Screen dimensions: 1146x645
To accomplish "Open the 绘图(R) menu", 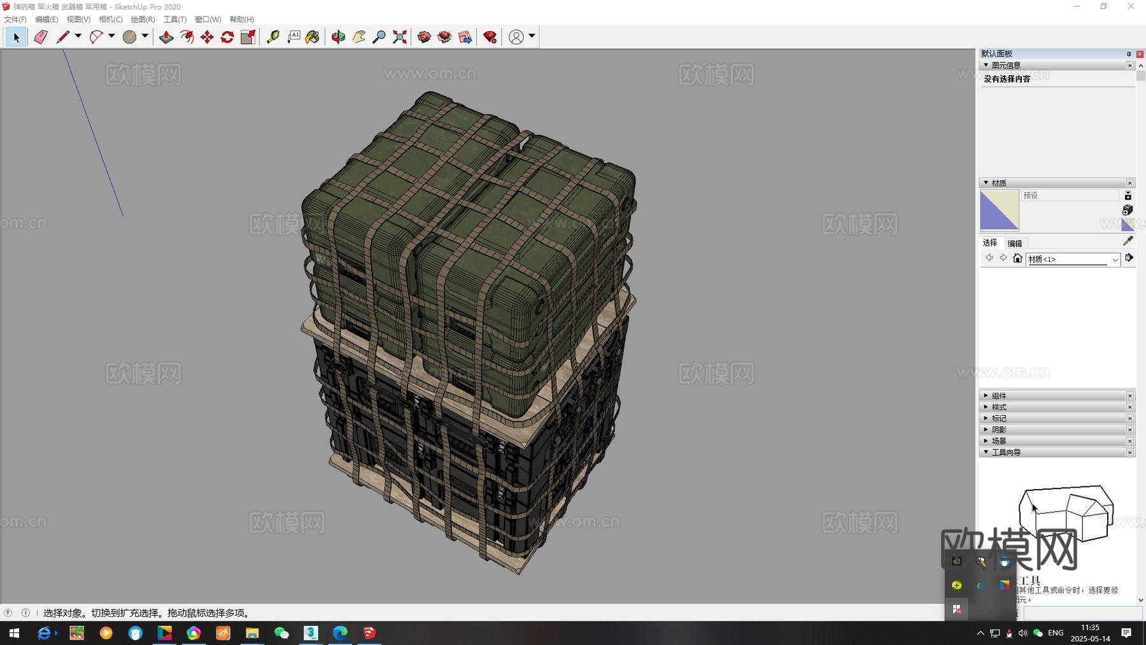I will [143, 20].
